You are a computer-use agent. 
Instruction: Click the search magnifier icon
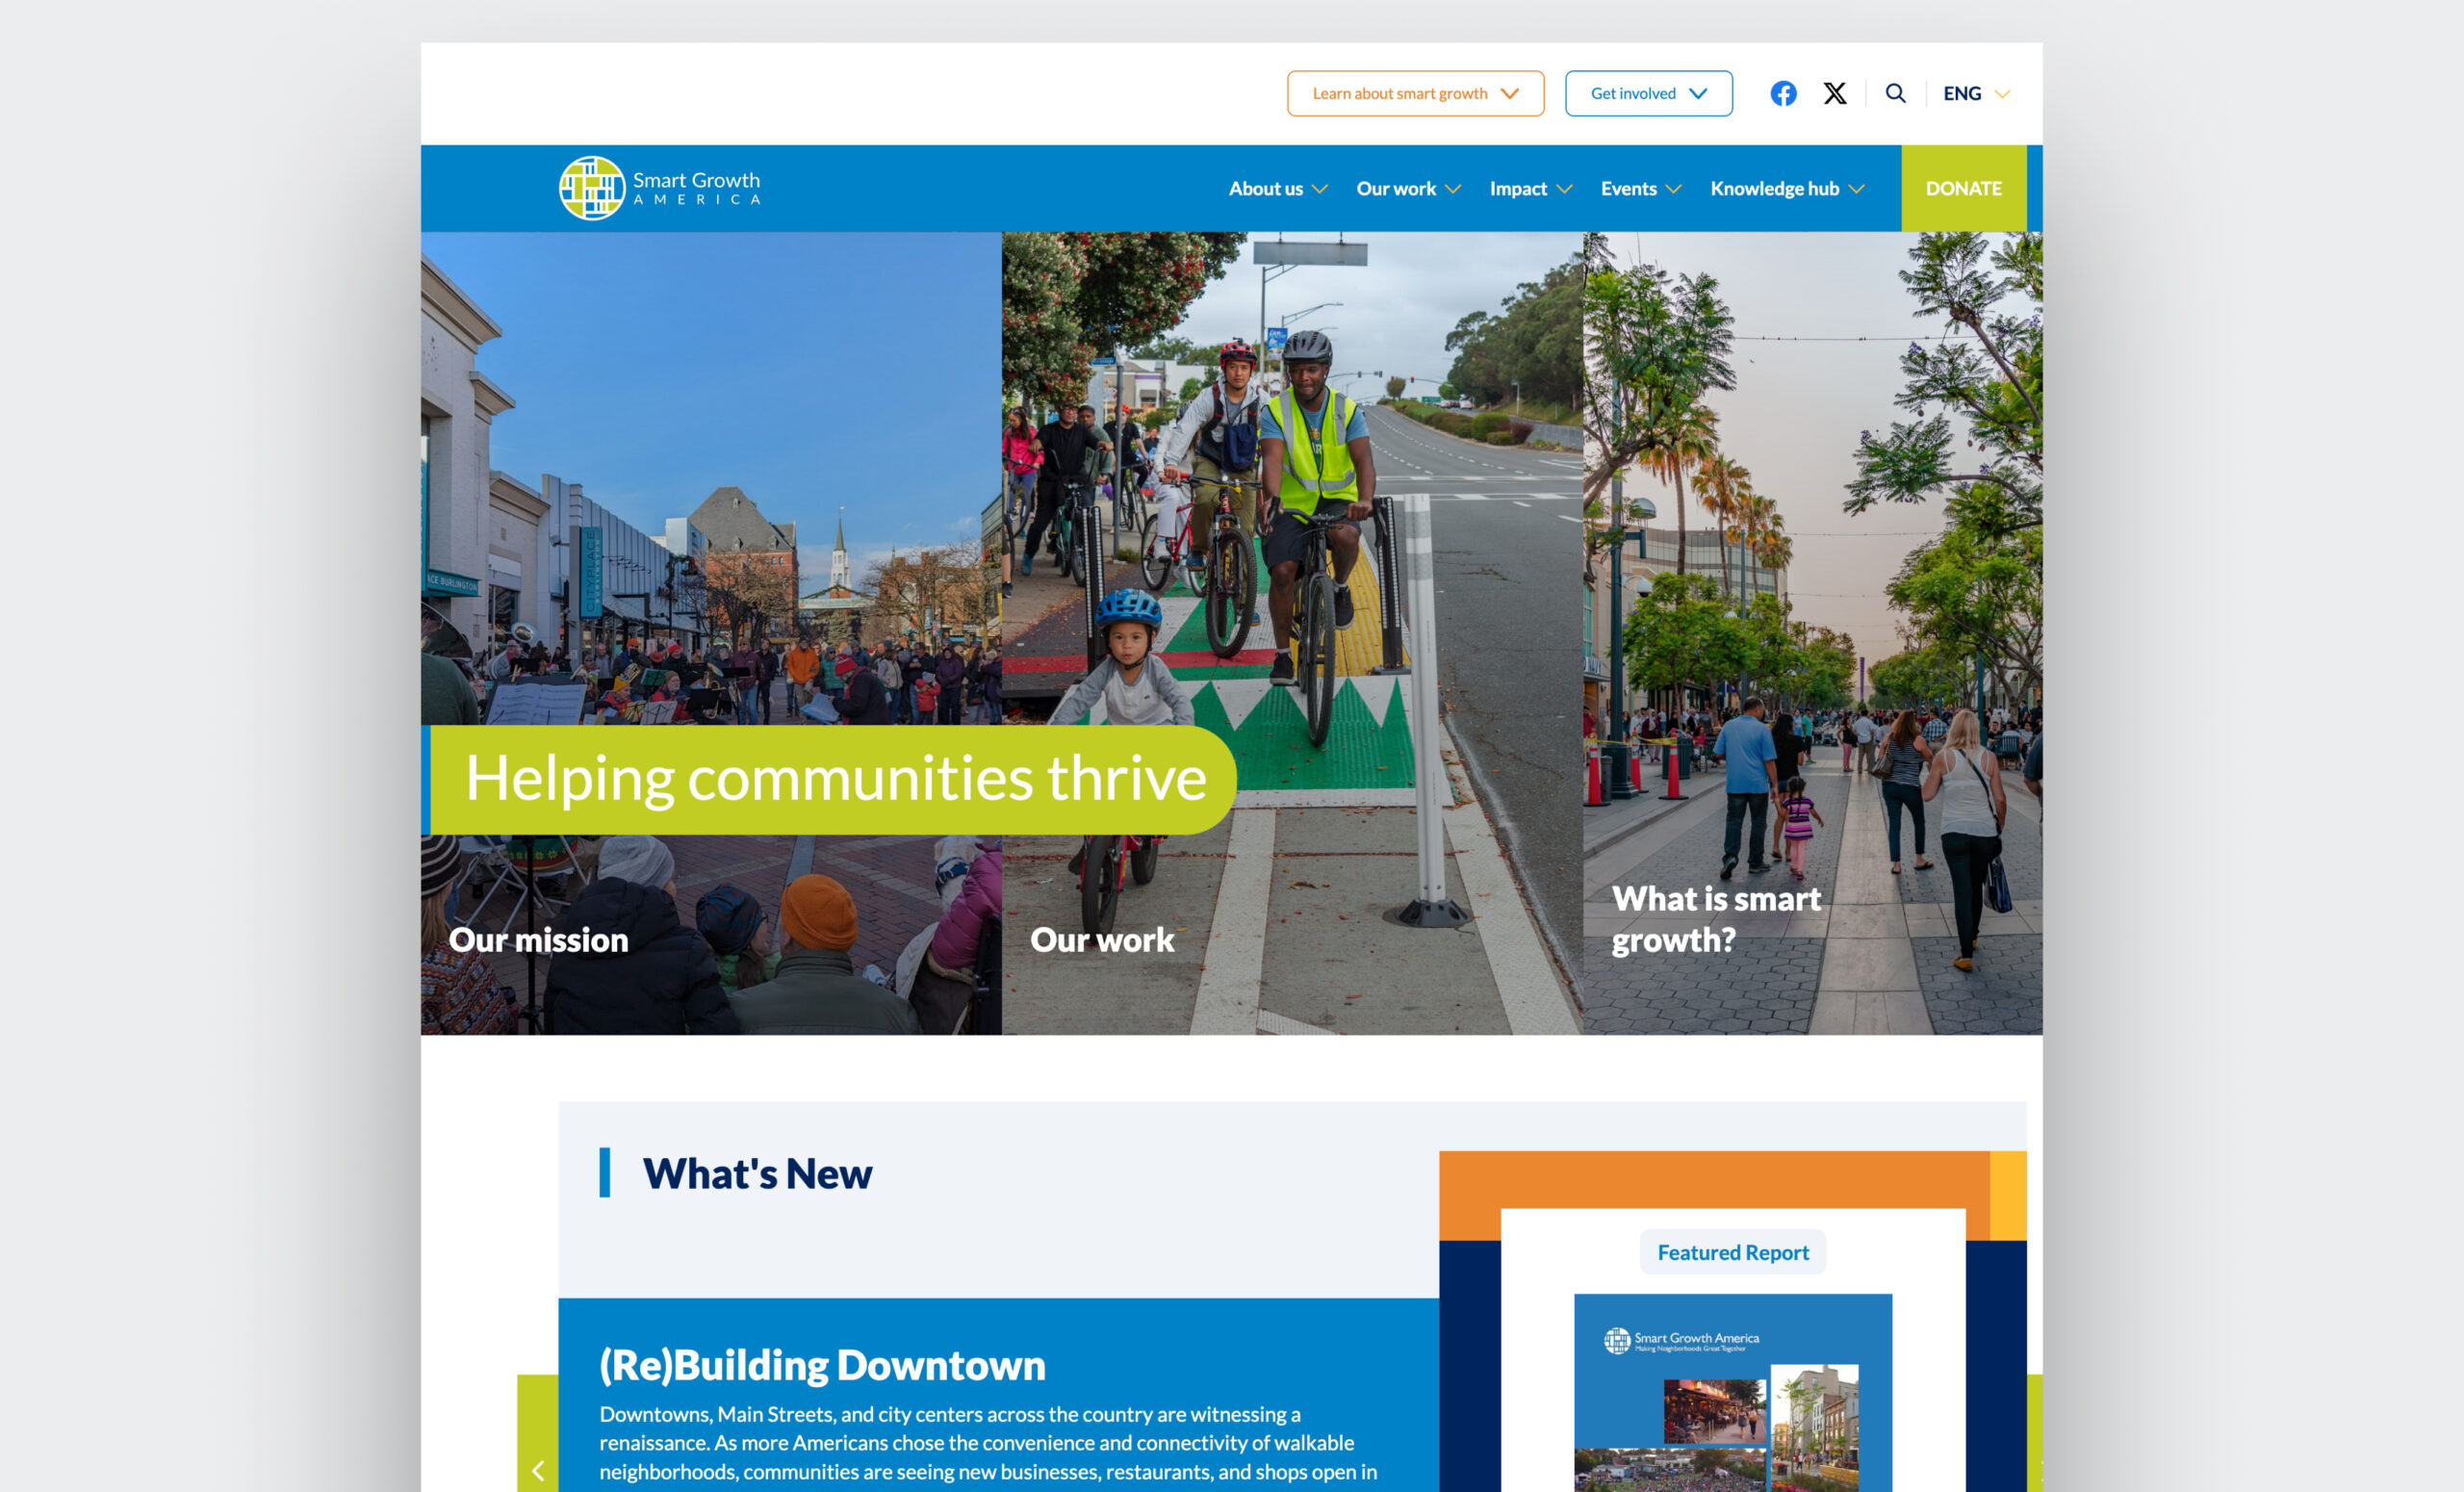point(1895,93)
